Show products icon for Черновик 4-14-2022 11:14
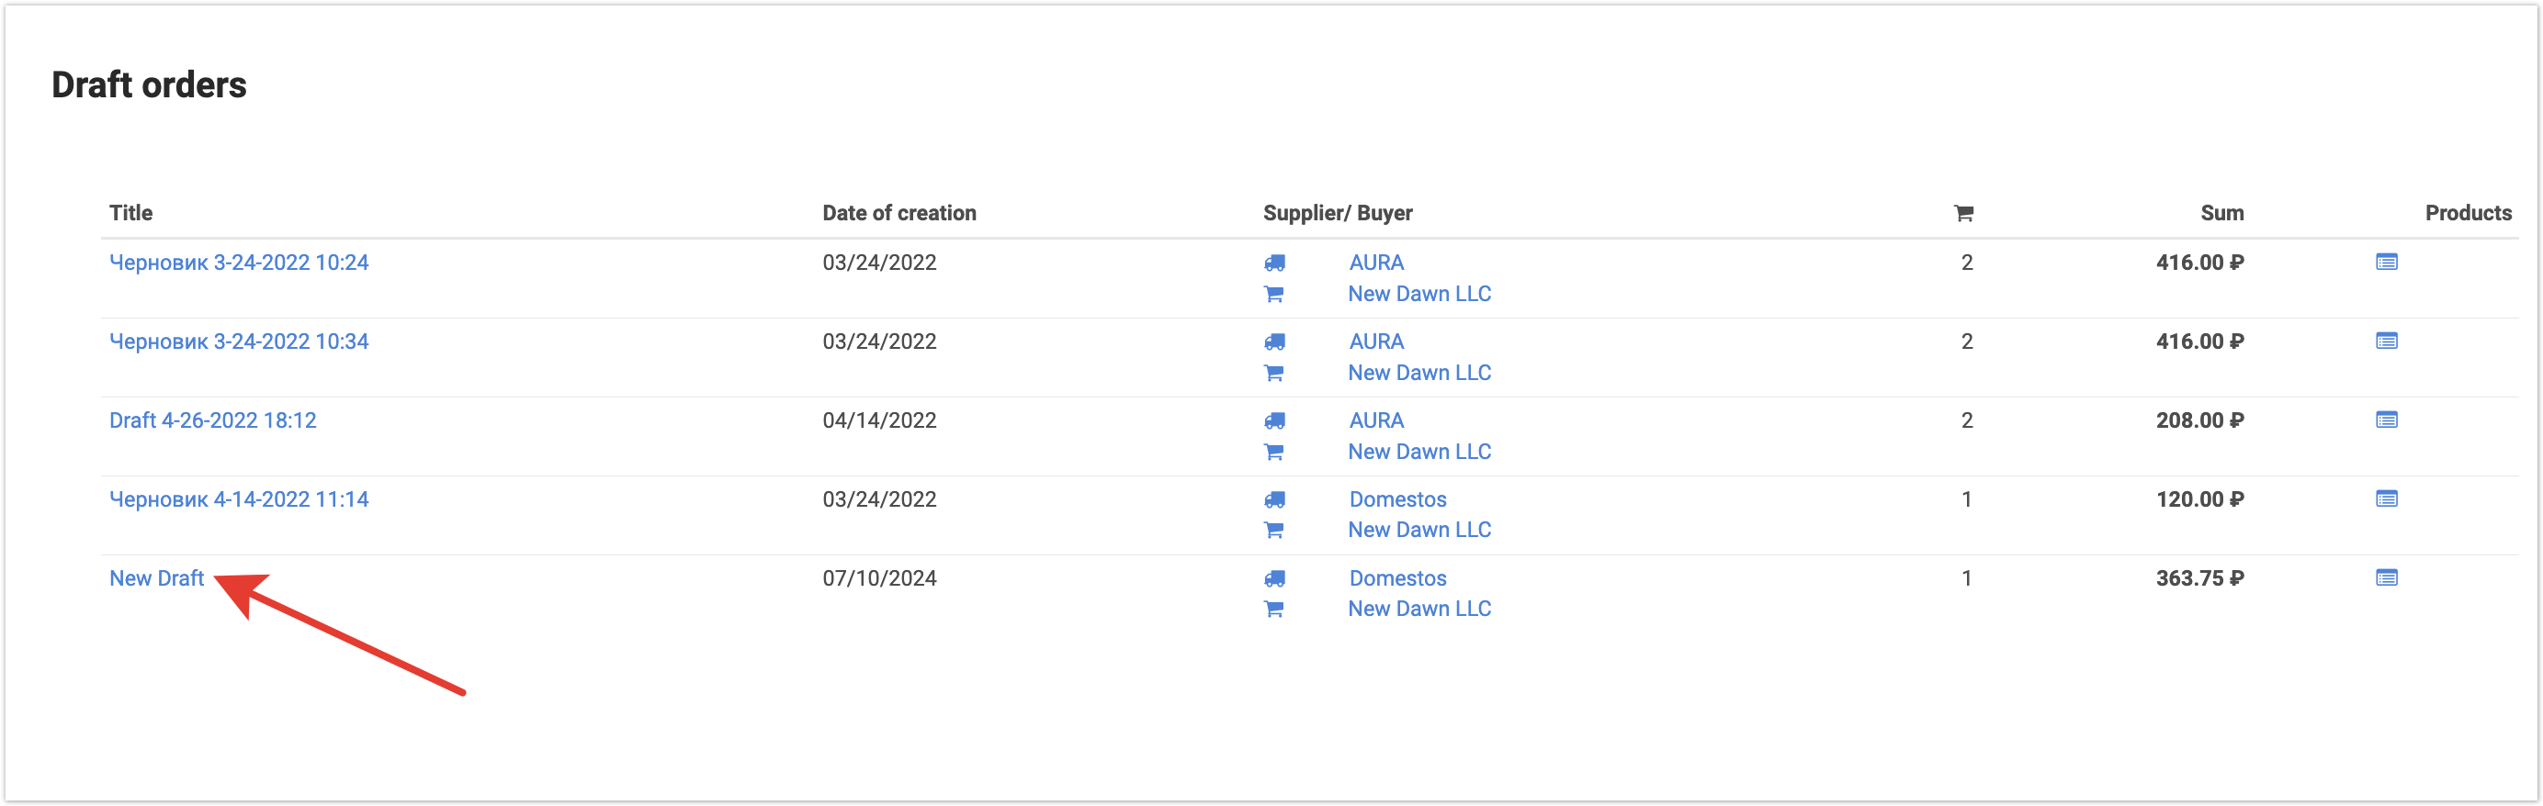 (x=2385, y=499)
